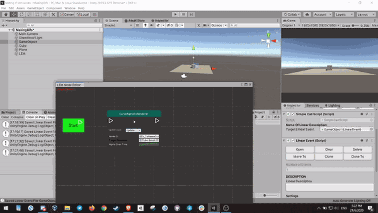Select Main Camera in Hierarchy

click(28, 34)
